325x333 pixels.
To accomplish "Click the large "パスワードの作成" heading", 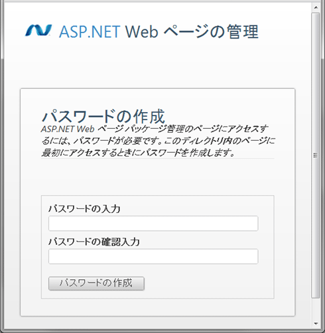I will coord(103,116).
